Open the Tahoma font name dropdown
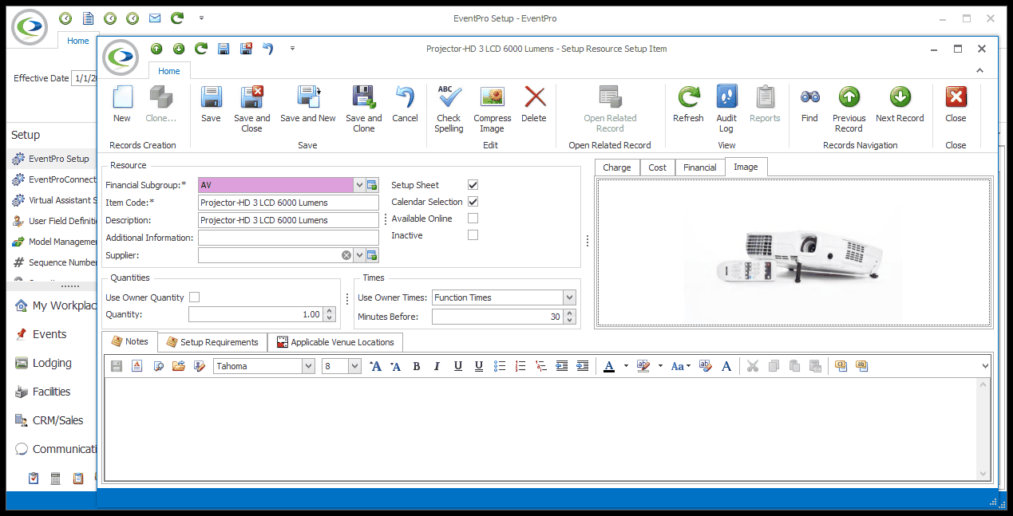Screen dimensions: 1013x516 point(308,366)
